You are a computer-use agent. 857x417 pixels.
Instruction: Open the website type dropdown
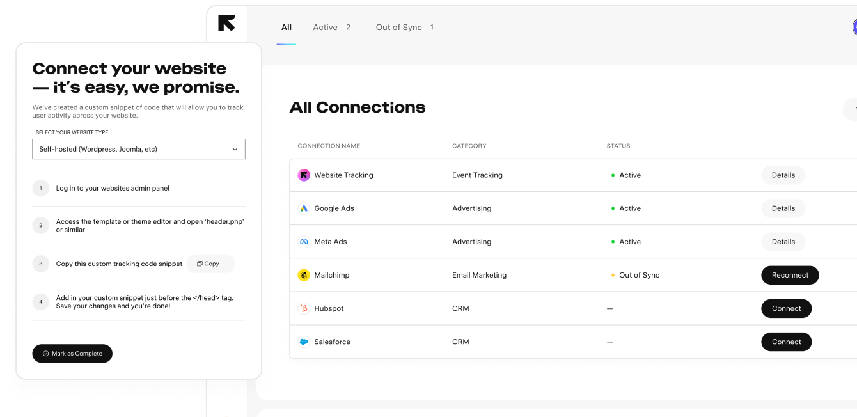click(139, 149)
